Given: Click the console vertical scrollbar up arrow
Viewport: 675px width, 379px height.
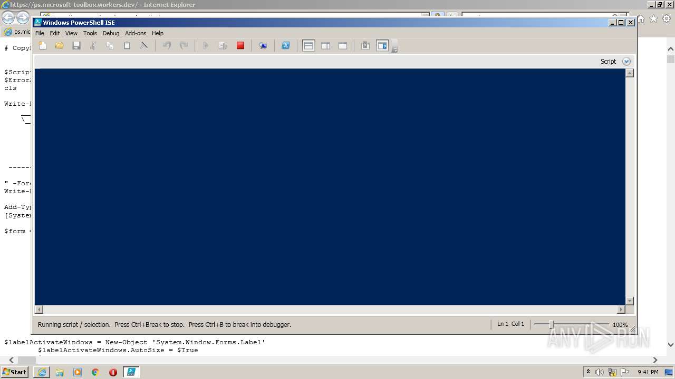Looking at the screenshot, I should pos(629,73).
